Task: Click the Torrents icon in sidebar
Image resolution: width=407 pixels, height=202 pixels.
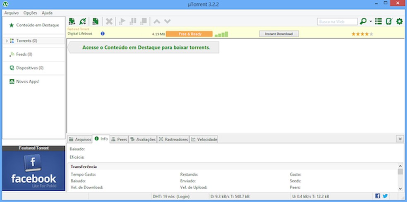Action: pyautogui.click(x=12, y=41)
